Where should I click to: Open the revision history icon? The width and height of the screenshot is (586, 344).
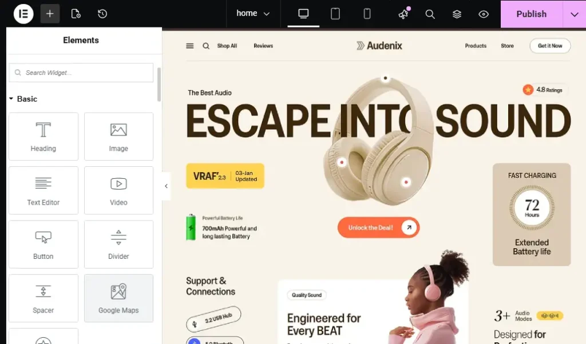point(102,14)
